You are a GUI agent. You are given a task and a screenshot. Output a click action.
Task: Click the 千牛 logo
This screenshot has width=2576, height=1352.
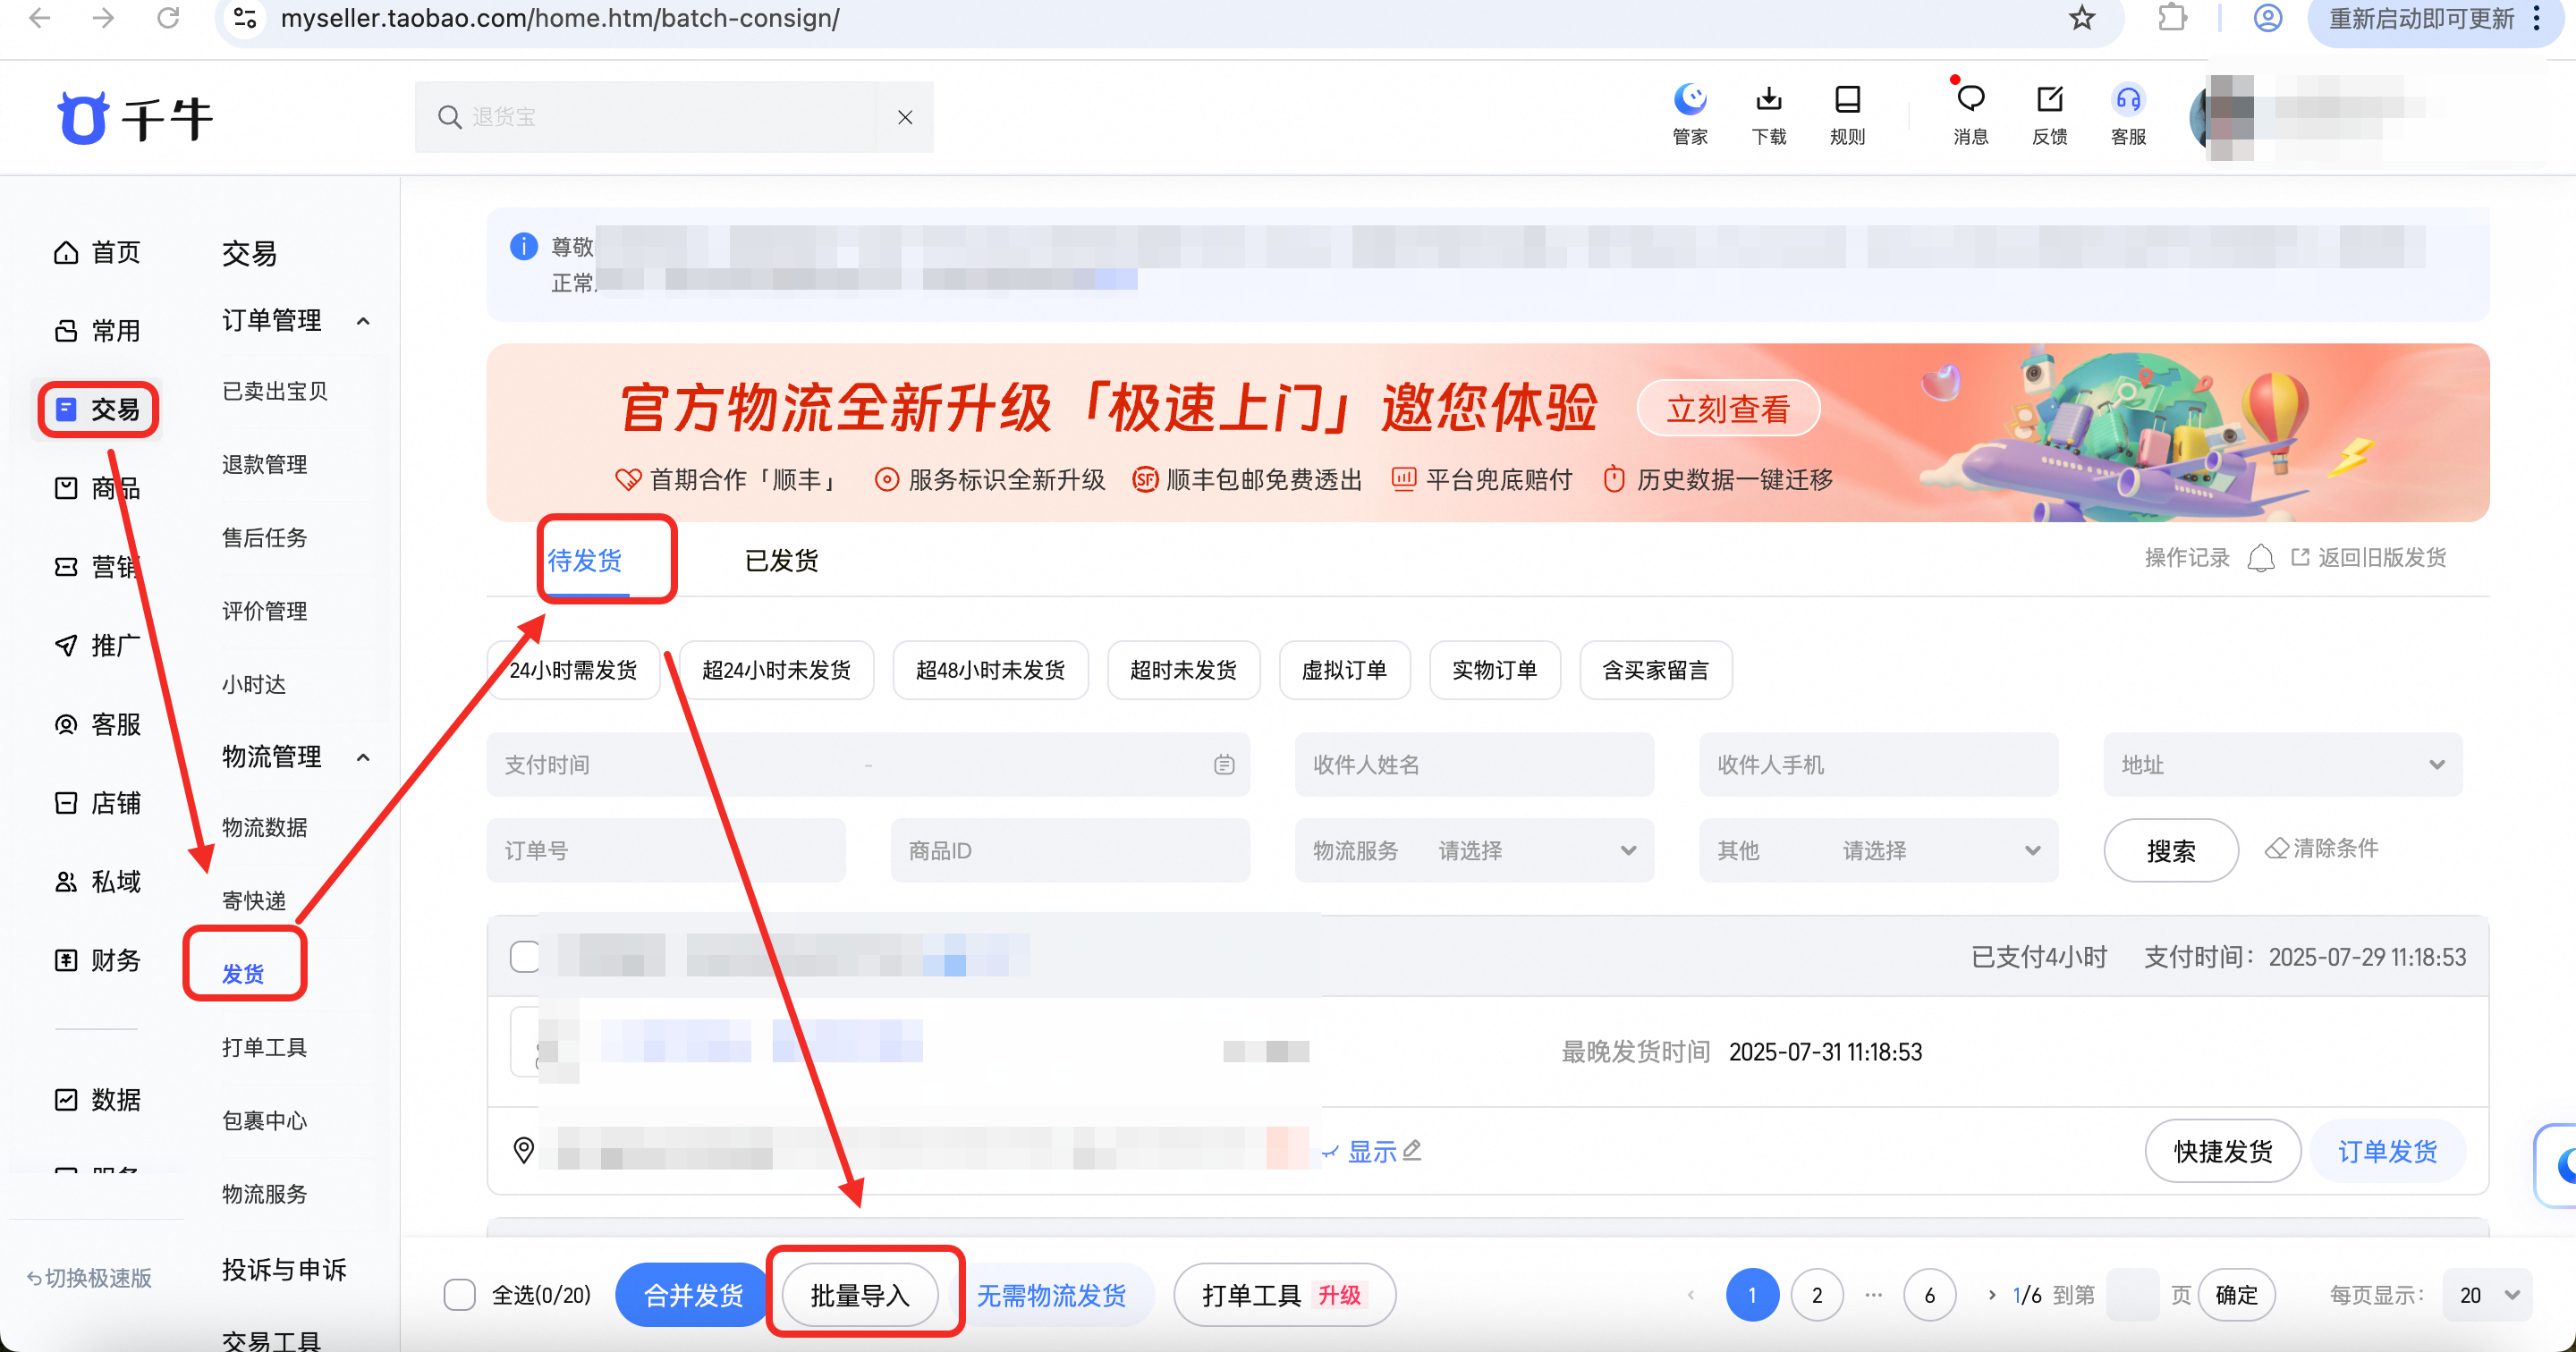(x=134, y=117)
